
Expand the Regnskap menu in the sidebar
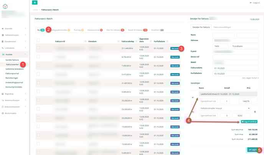[25, 94]
